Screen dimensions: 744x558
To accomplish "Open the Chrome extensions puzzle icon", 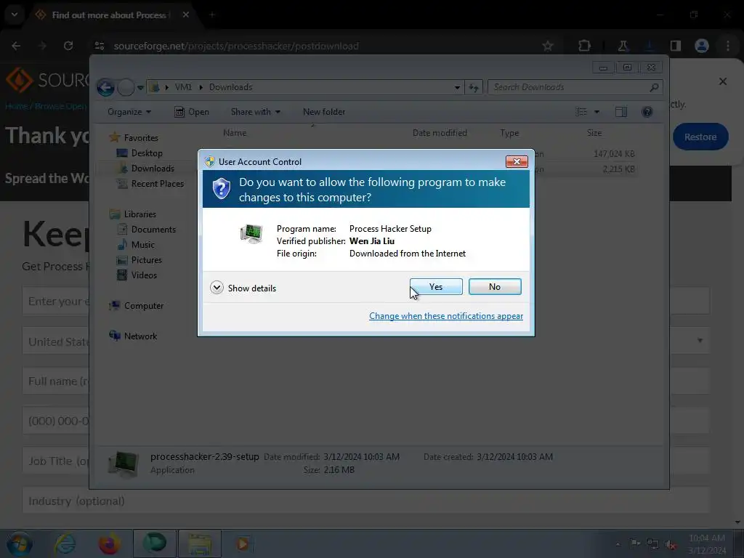I will 584,46.
